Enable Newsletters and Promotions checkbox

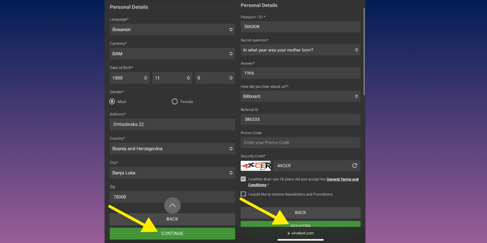pos(243,194)
